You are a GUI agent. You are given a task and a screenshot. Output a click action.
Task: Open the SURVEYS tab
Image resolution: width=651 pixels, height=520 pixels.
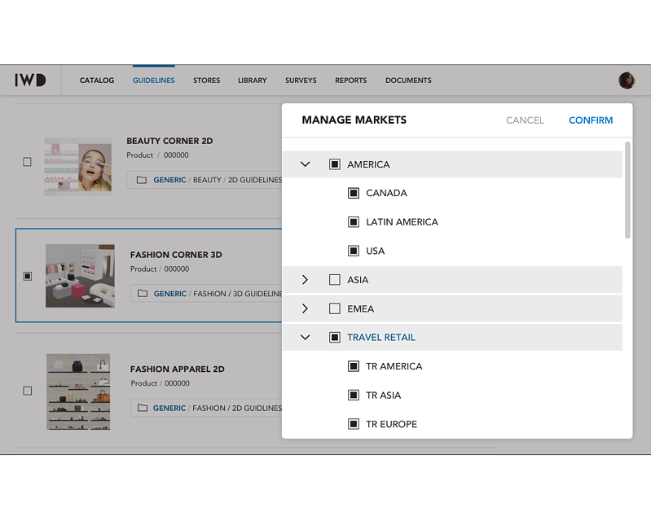[301, 81]
